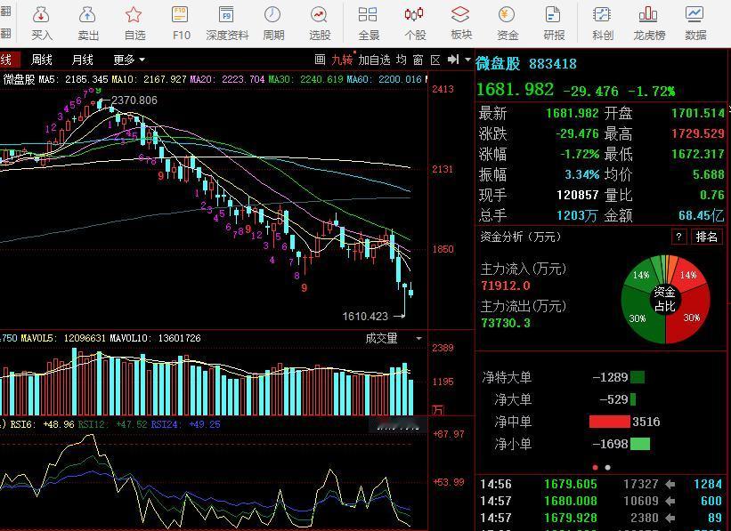Click the RSI6: +48.96 label
Screen dimensions: 731x531
(x=42, y=425)
